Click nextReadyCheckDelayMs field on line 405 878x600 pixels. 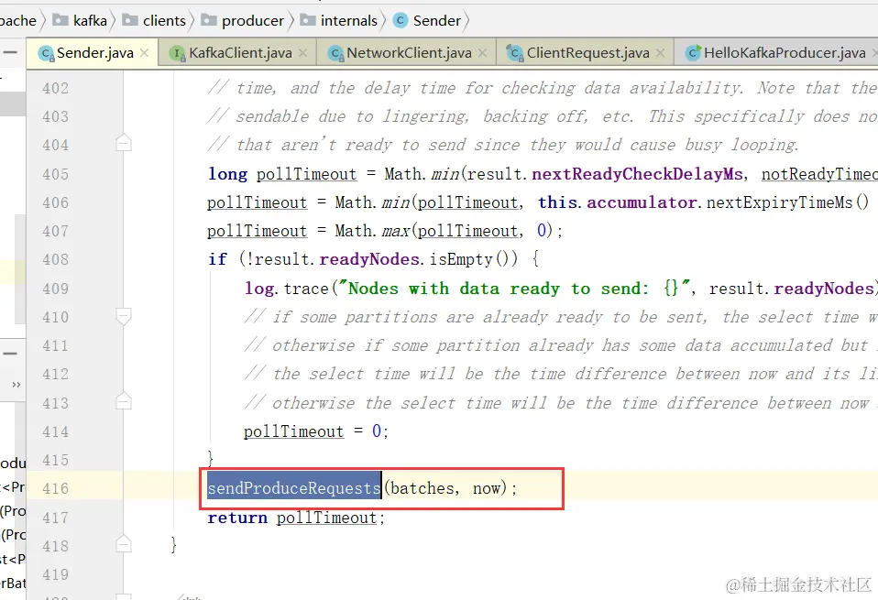click(637, 174)
